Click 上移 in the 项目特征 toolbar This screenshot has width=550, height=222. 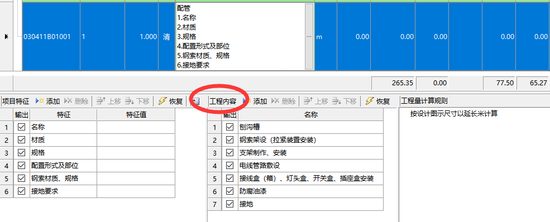coord(108,102)
